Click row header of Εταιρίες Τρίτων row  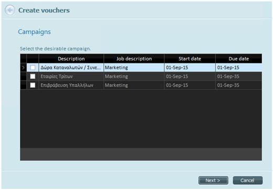click(x=23, y=76)
